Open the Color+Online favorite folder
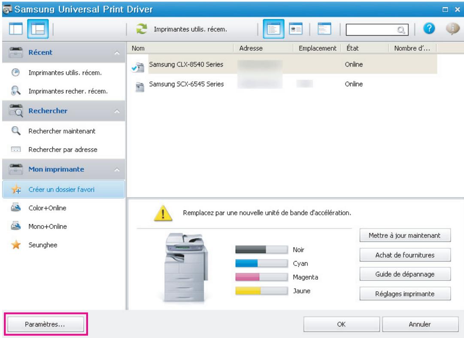The height and width of the screenshot is (338, 464). click(47, 208)
